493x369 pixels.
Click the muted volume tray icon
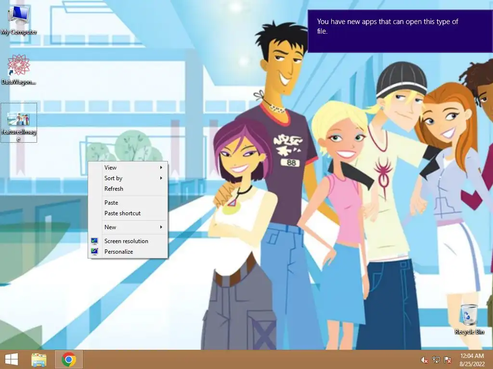click(x=424, y=360)
